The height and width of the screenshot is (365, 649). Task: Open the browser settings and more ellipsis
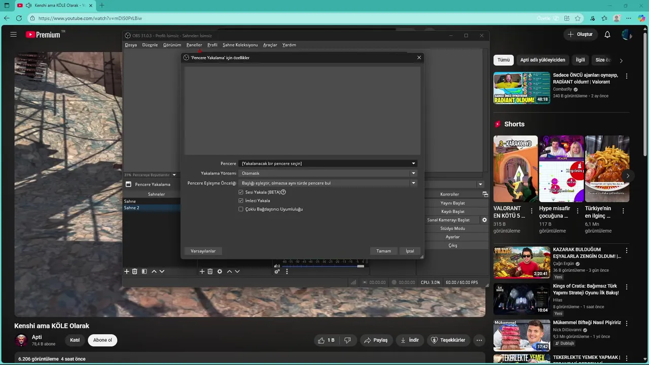629,18
